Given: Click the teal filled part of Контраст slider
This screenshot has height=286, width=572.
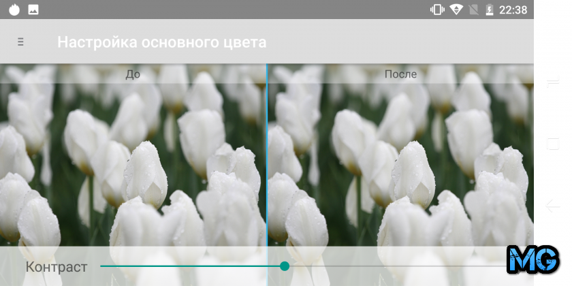Looking at the screenshot, I should (x=191, y=266).
